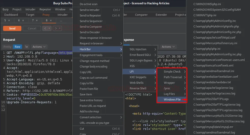
Task: Click the Cancel button
Action: [x=32, y=28]
